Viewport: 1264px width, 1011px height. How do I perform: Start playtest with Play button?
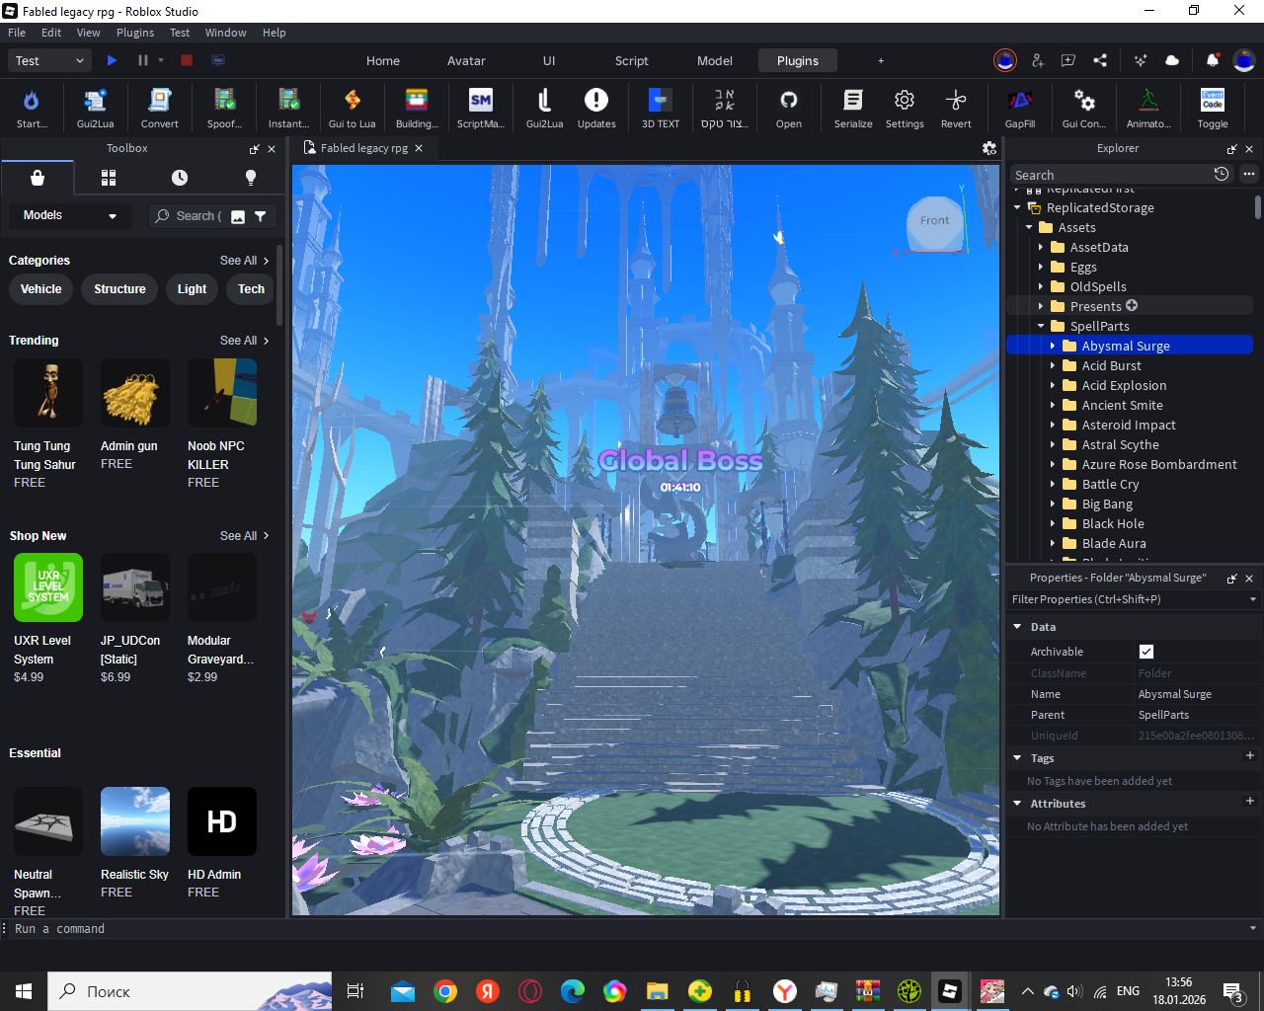(112, 60)
